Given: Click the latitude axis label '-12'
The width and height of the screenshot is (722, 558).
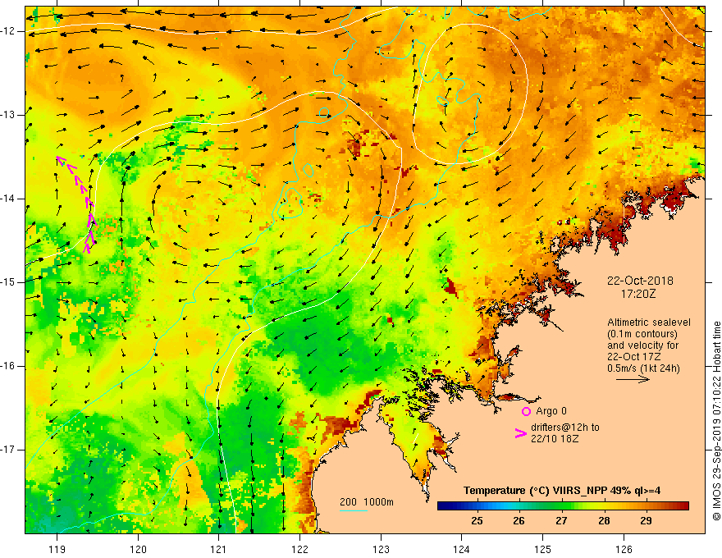Looking at the screenshot, I should tap(9, 31).
